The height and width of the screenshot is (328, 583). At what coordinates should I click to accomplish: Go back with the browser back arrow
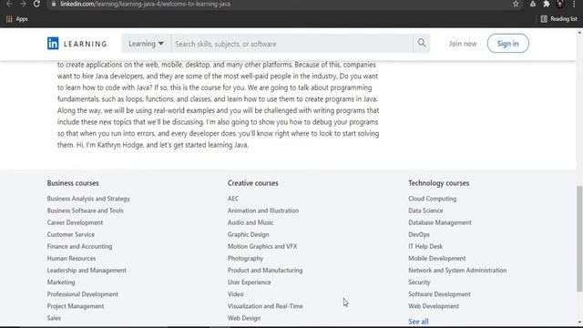coord(10,4)
